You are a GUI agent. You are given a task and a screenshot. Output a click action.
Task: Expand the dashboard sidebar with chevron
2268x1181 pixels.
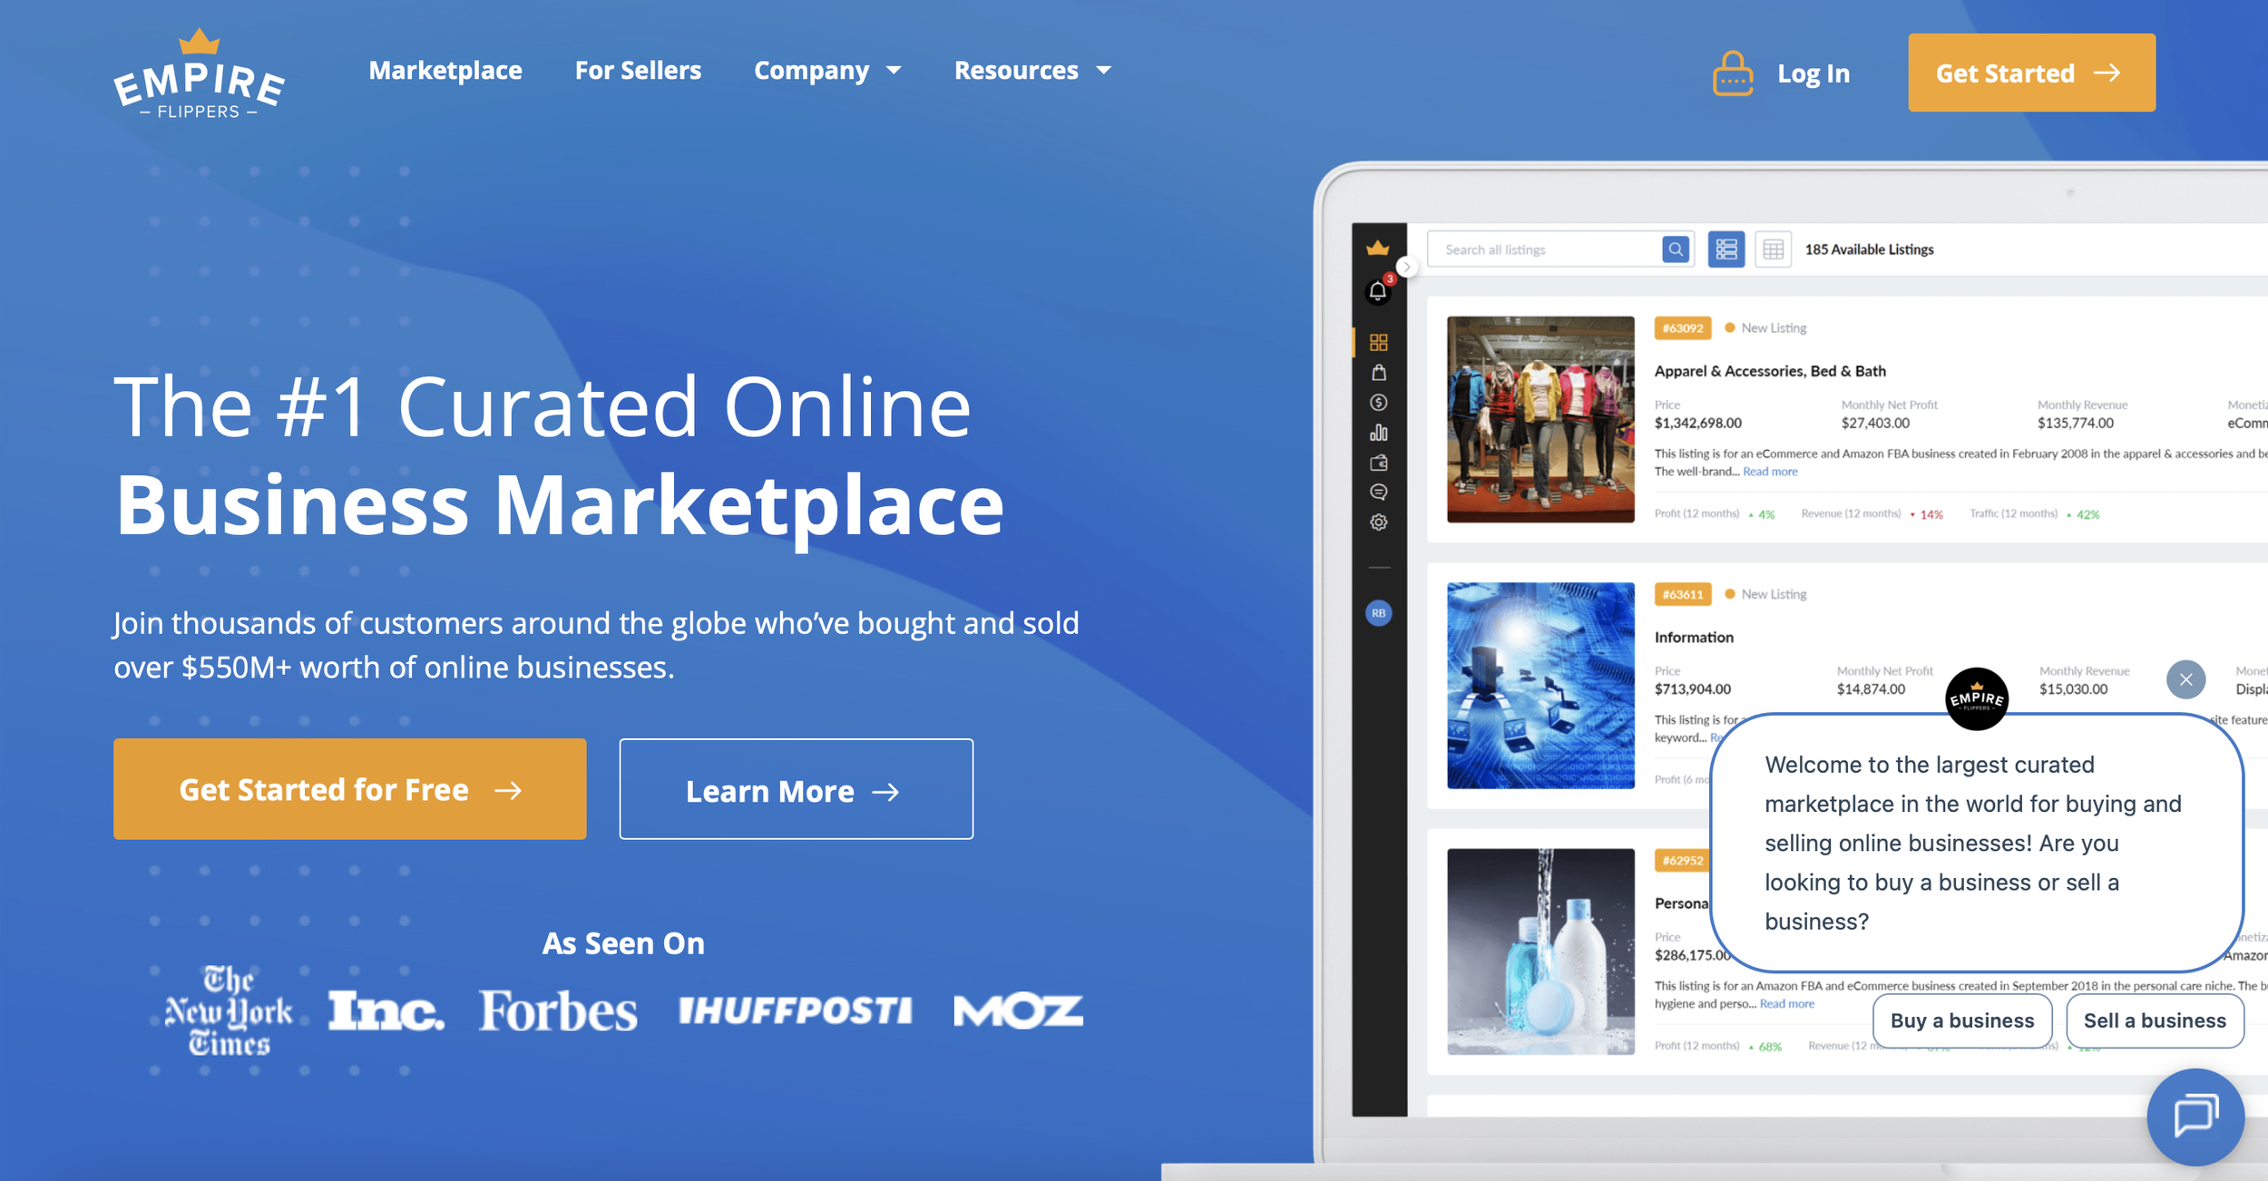pyautogui.click(x=1406, y=267)
